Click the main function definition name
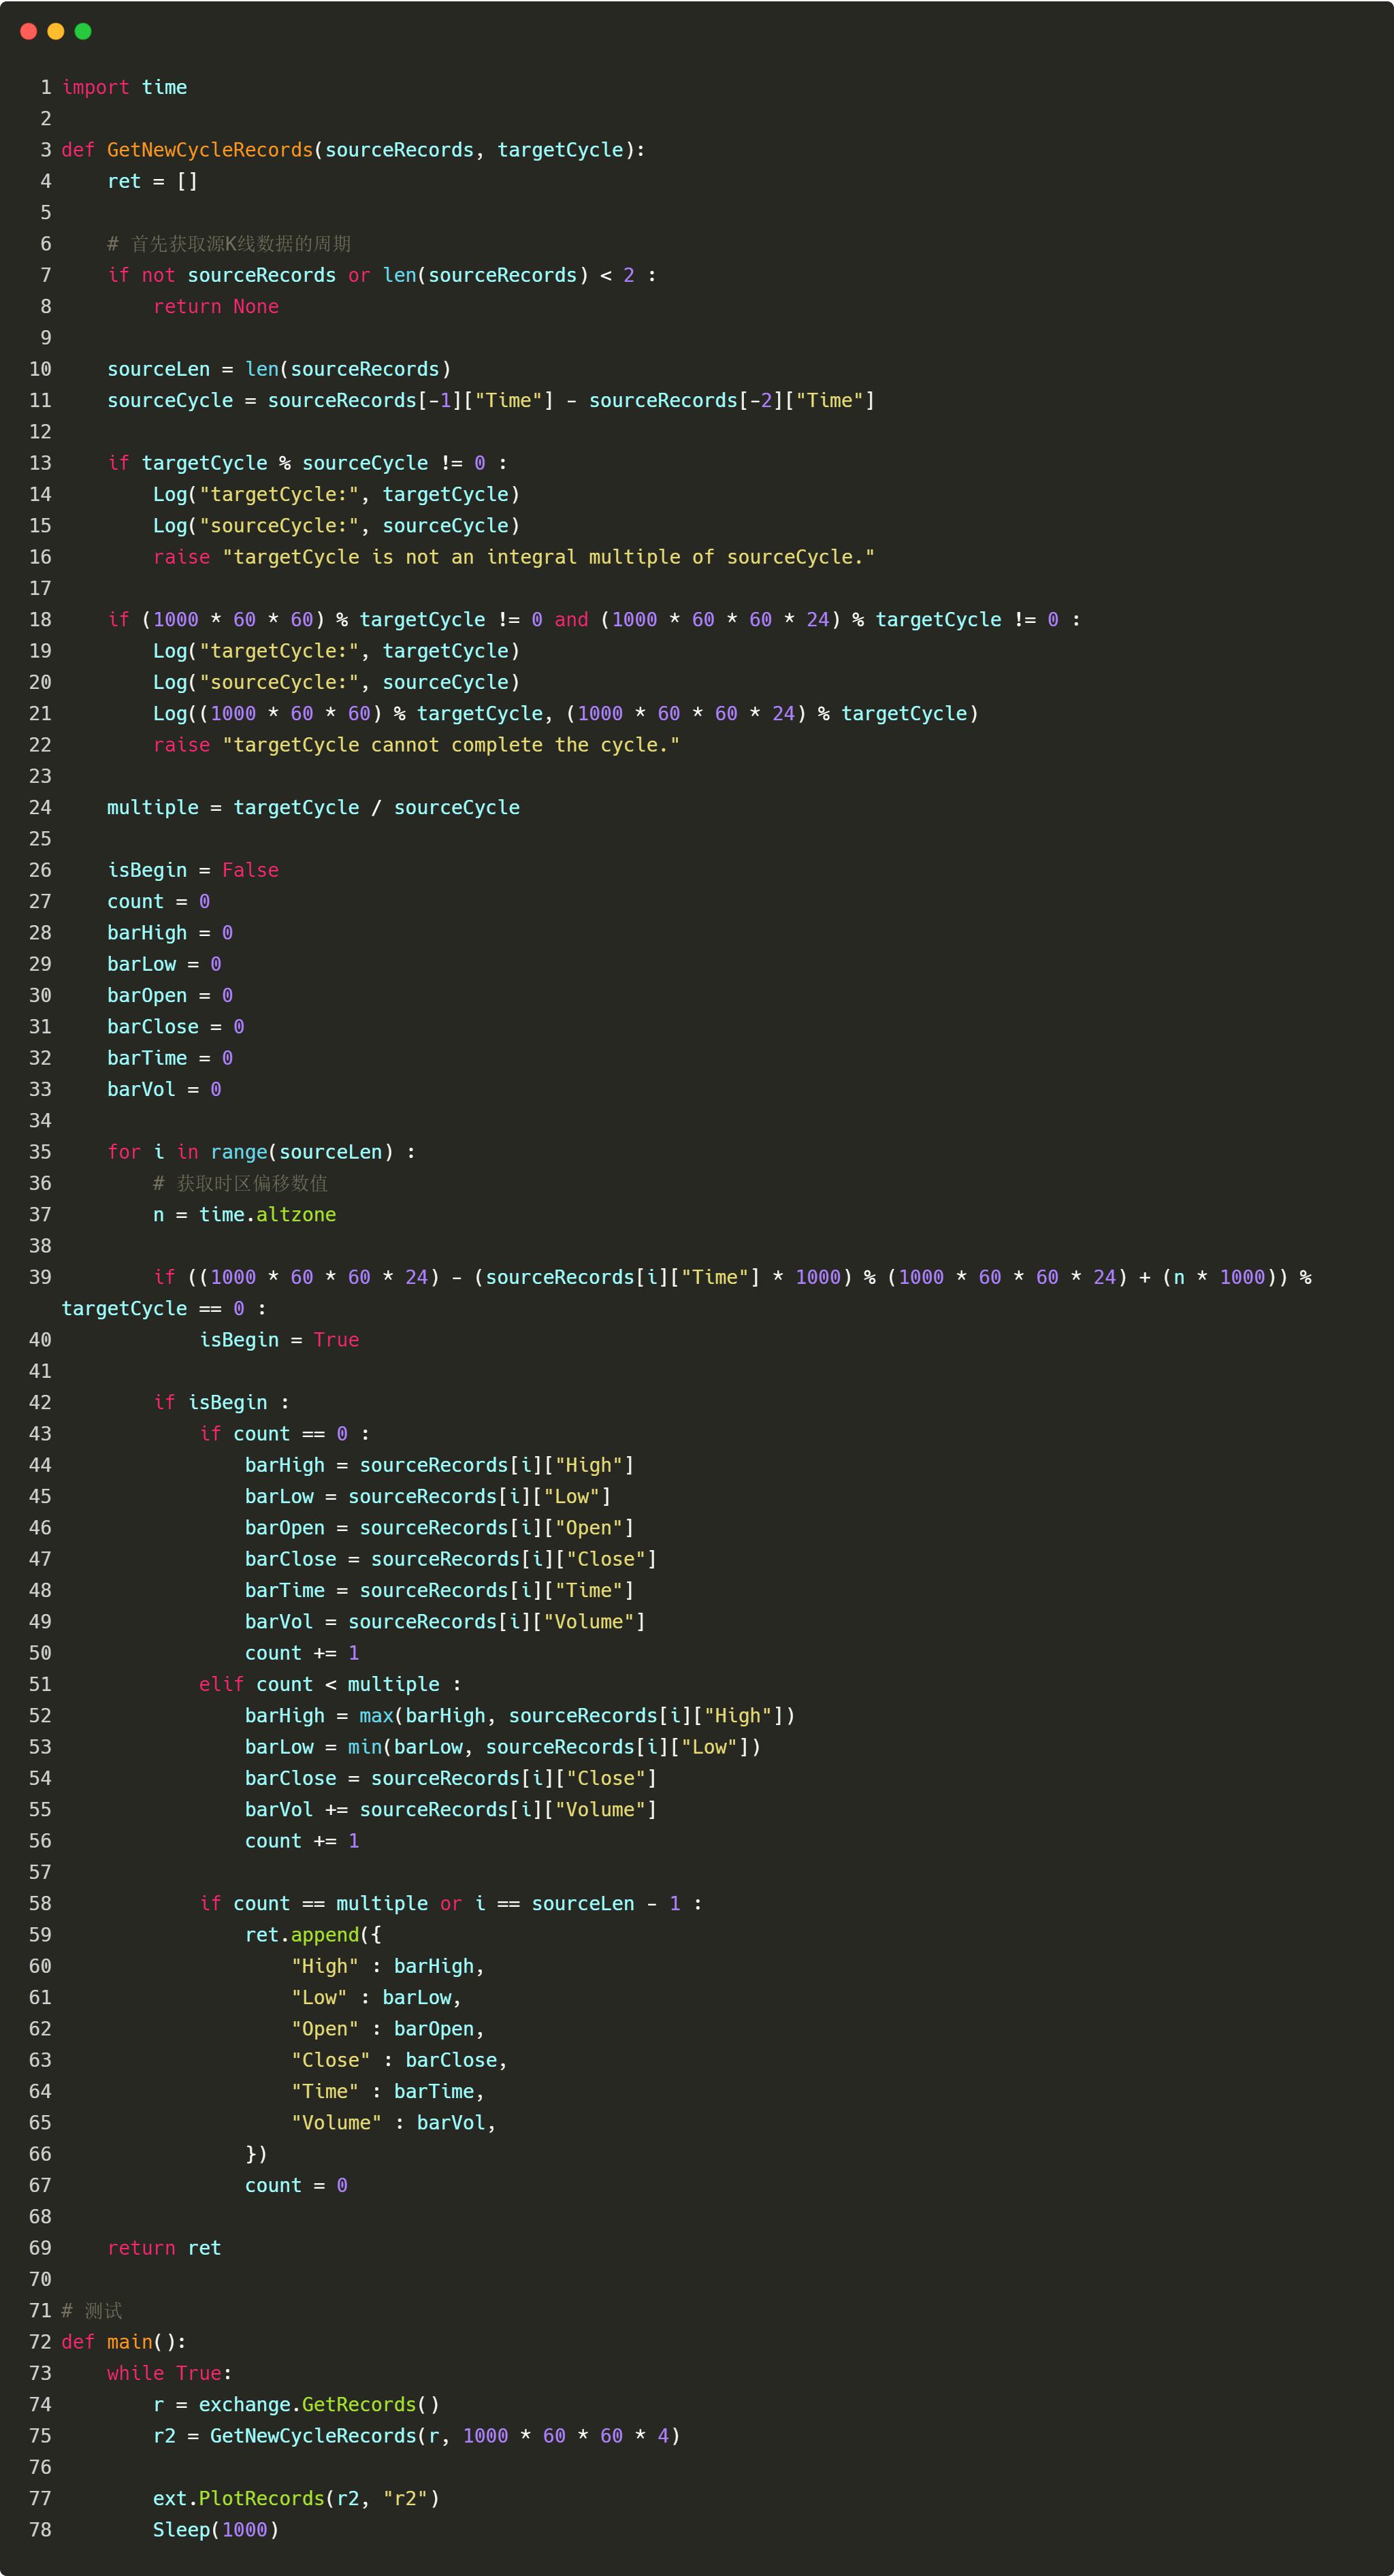1394x2576 pixels. pos(129,2342)
